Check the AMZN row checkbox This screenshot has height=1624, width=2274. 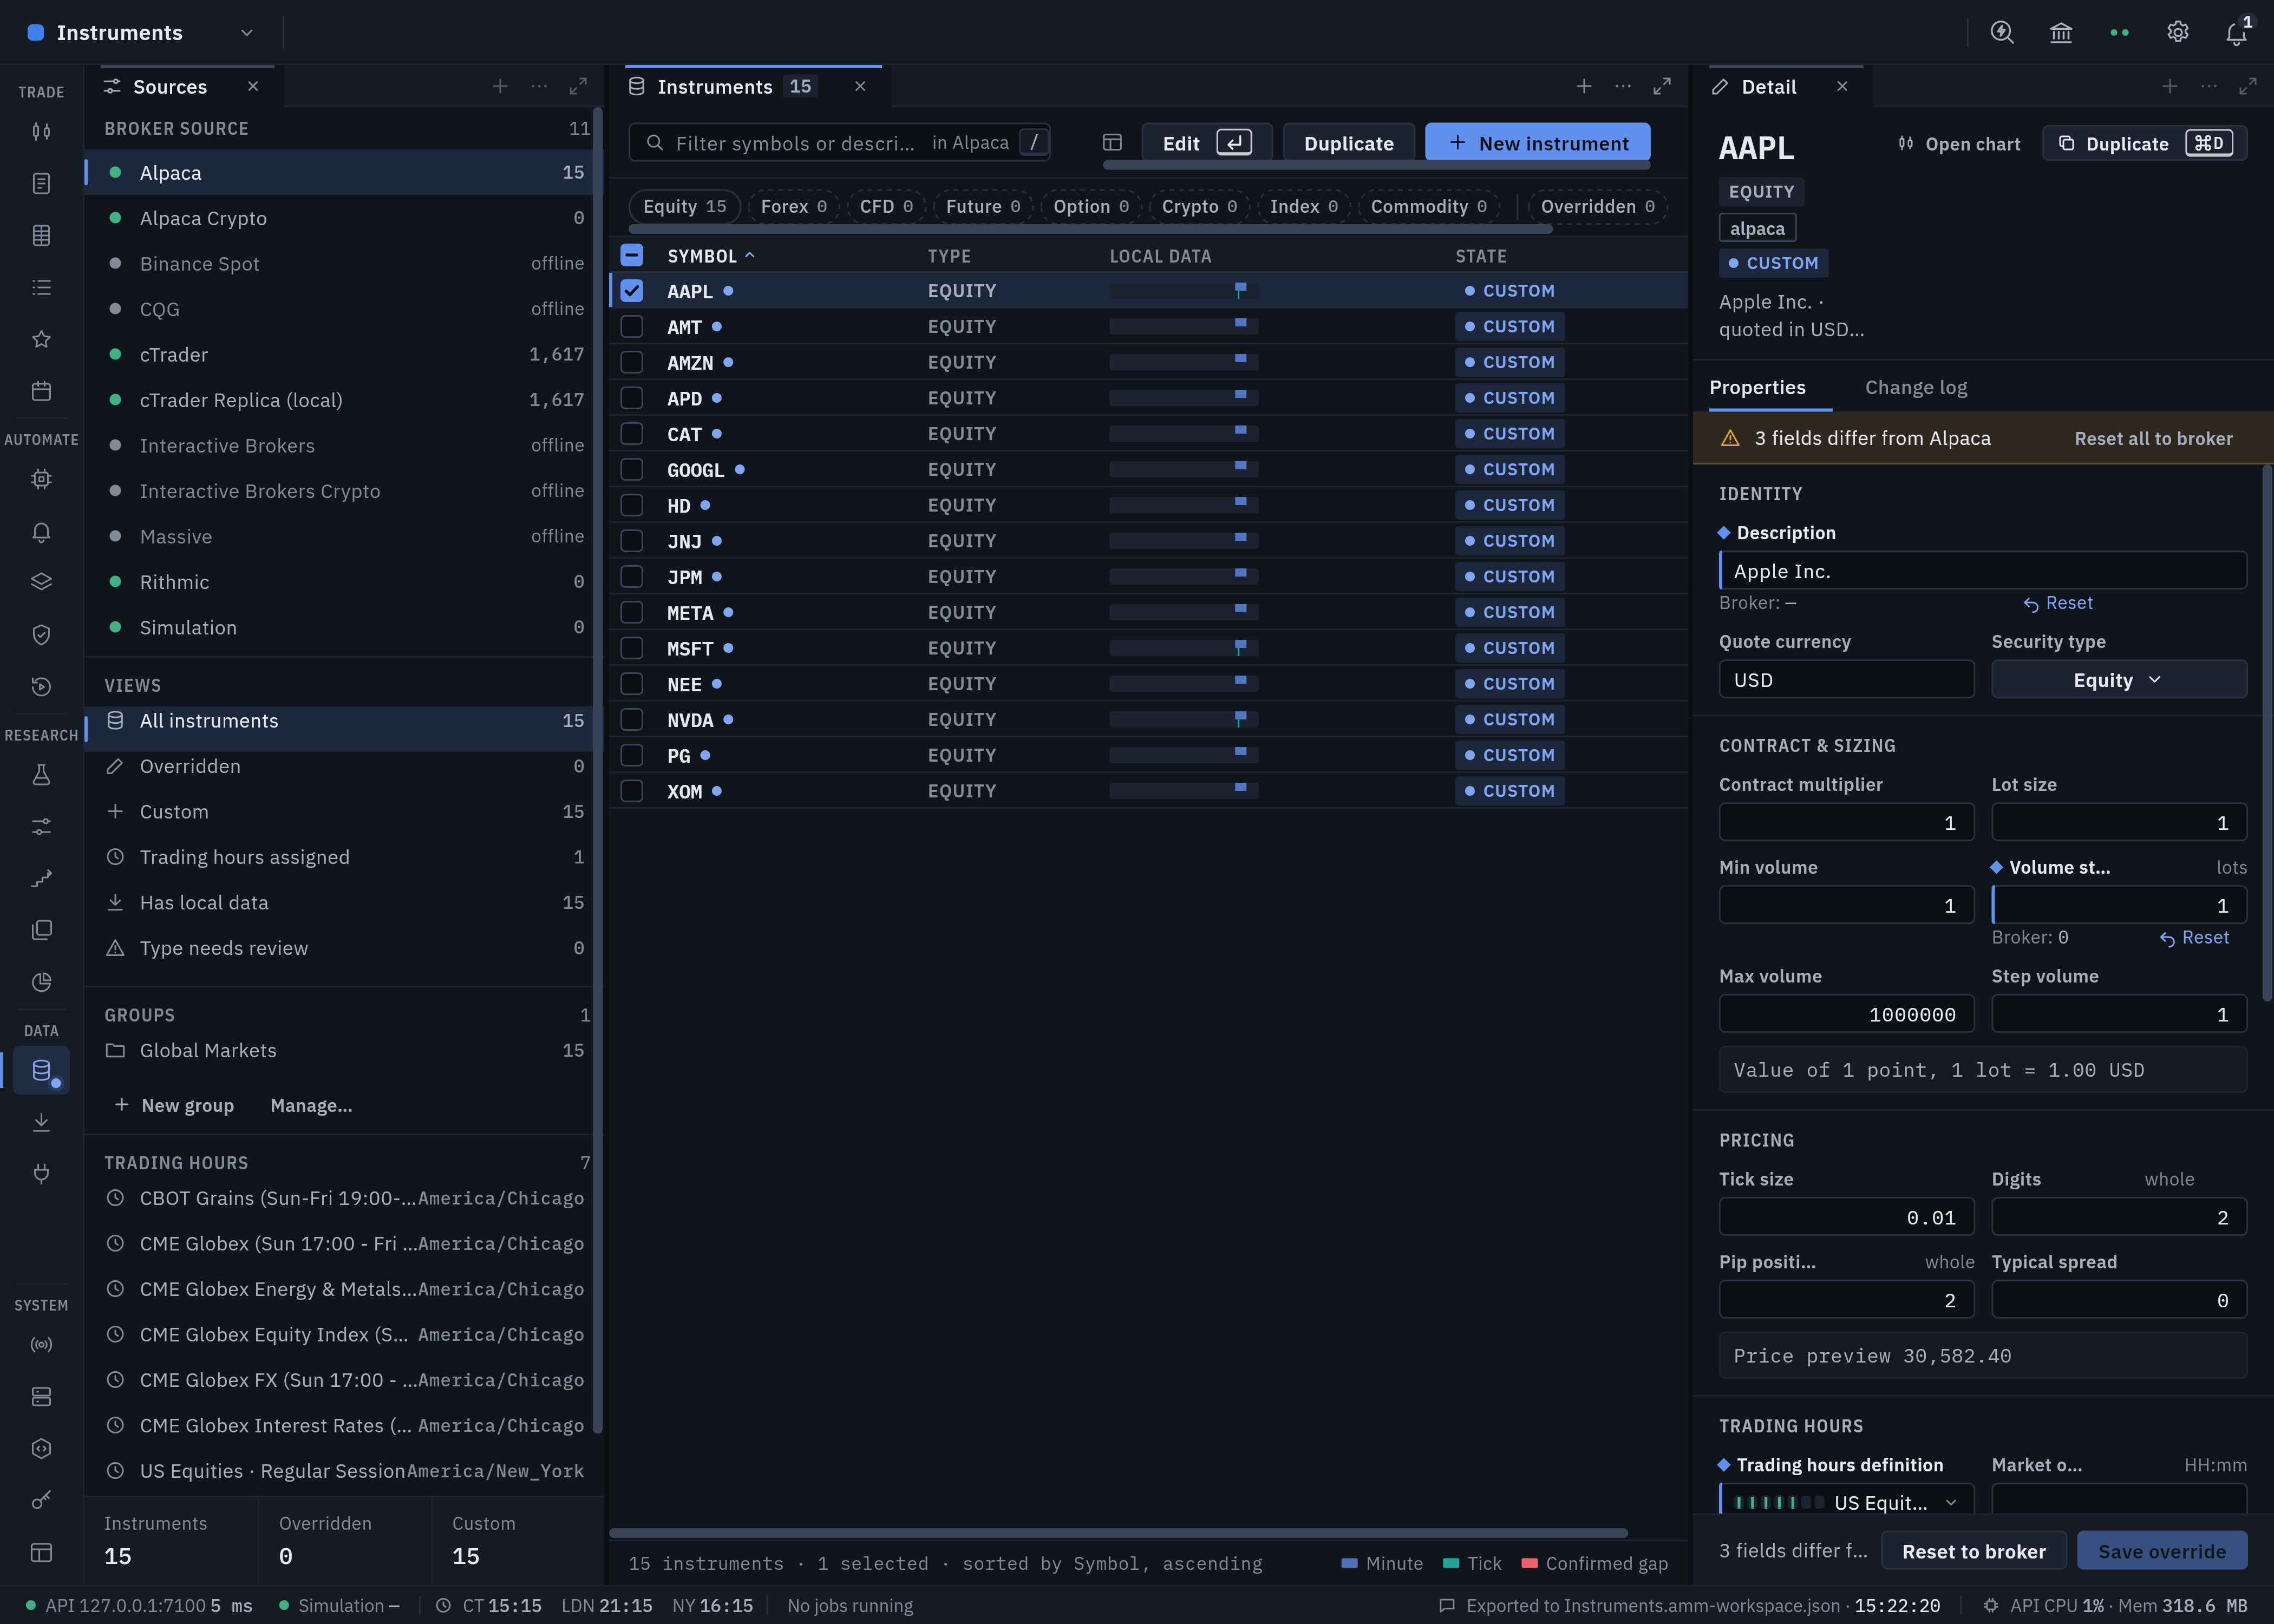[632, 362]
